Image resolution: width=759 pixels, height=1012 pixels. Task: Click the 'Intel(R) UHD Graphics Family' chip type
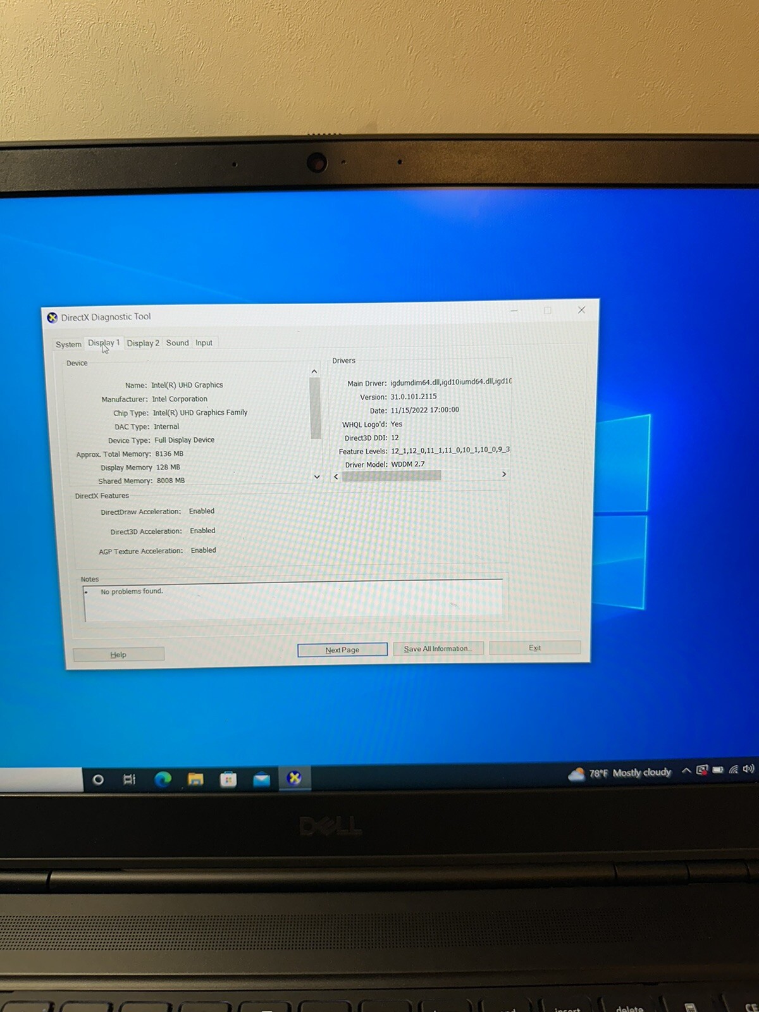tap(200, 412)
